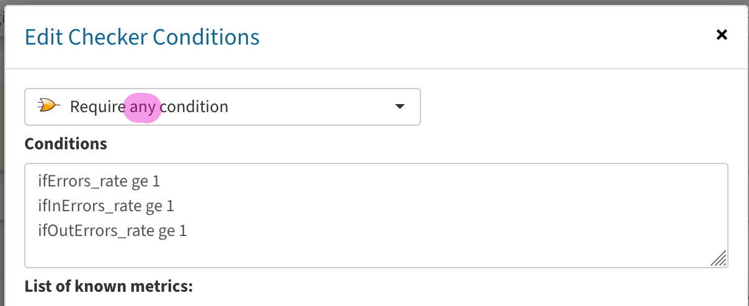Click the Edit Checker Conditions title

coord(142,37)
